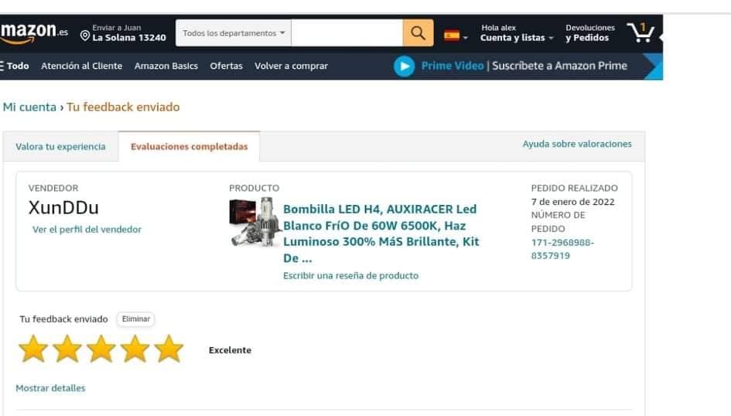Click the Prime Video play icon

point(405,66)
